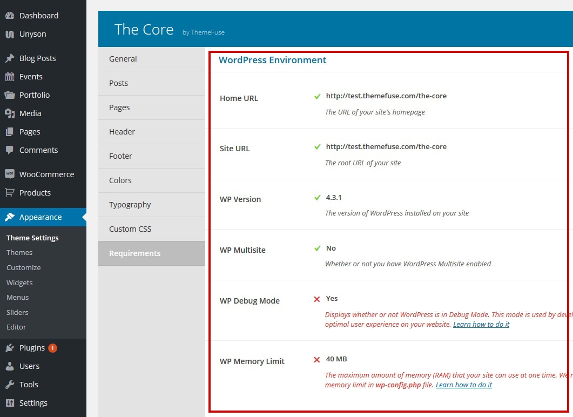This screenshot has height=417, width=573.
Task: Click the green check beside Site URL
Action: 317,147
